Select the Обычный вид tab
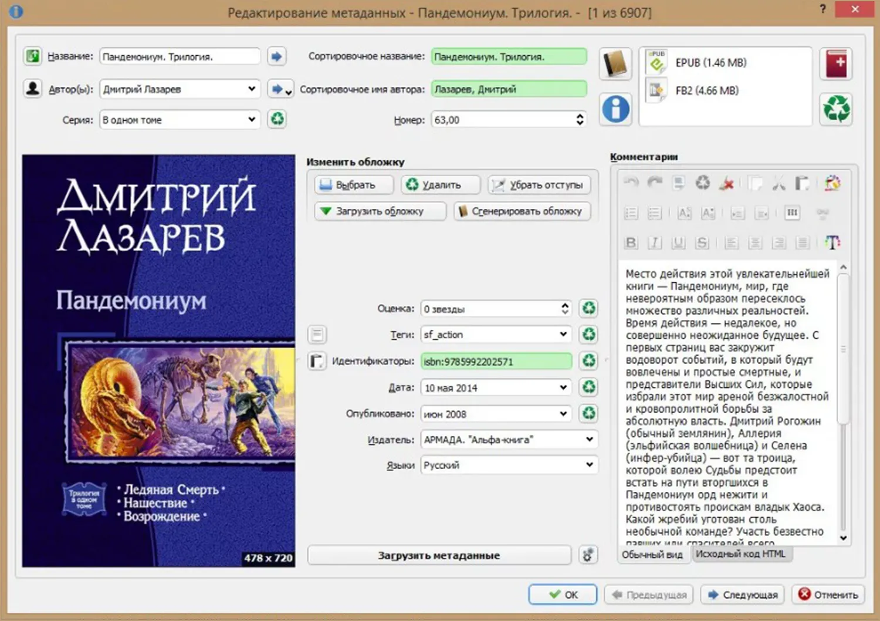 click(x=652, y=555)
